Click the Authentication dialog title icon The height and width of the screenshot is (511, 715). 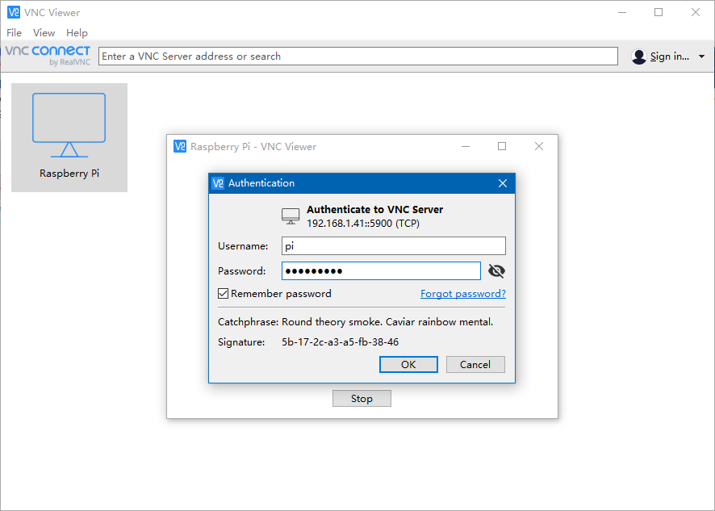tap(219, 183)
